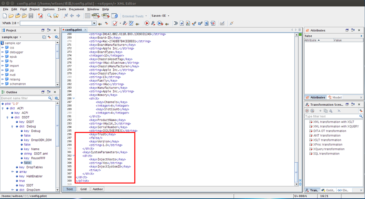Click the Back navigation arrow in toolbar
The image size is (365, 199).
click(72, 16)
